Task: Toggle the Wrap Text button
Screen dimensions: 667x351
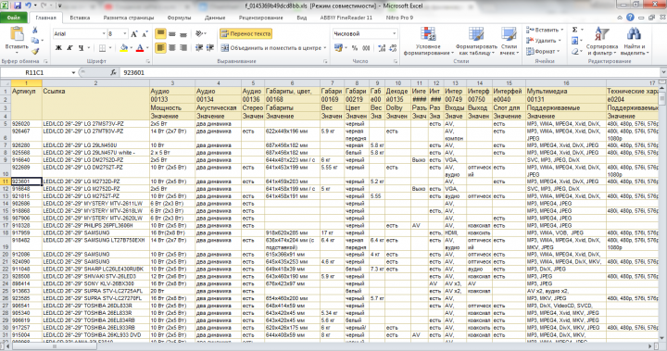Action: pos(245,33)
